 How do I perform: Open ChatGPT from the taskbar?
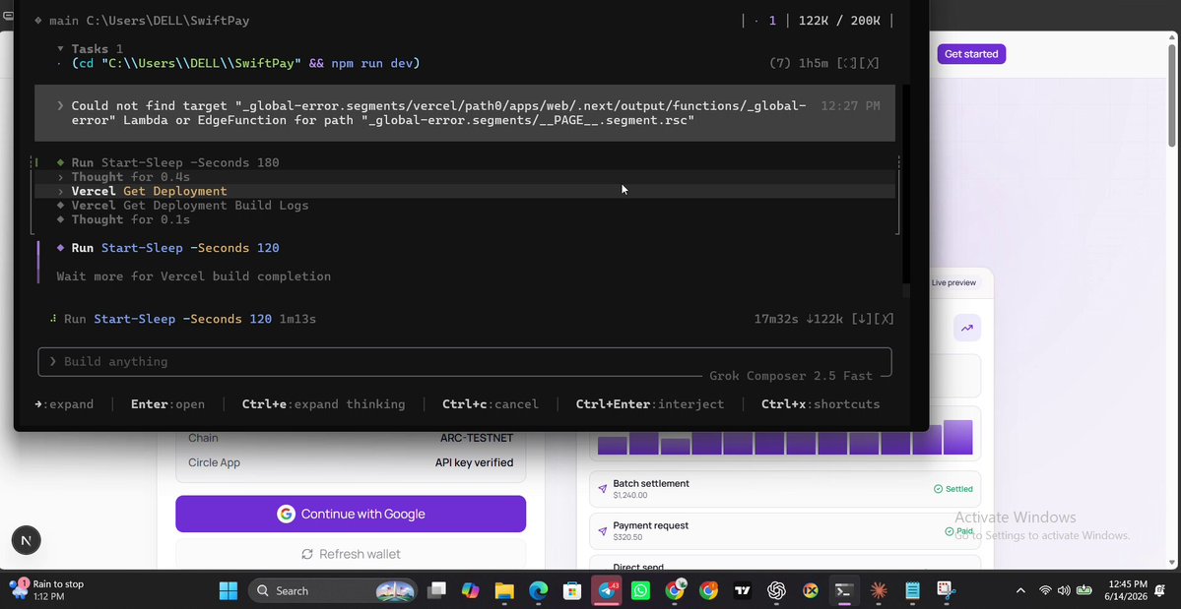(x=776, y=591)
